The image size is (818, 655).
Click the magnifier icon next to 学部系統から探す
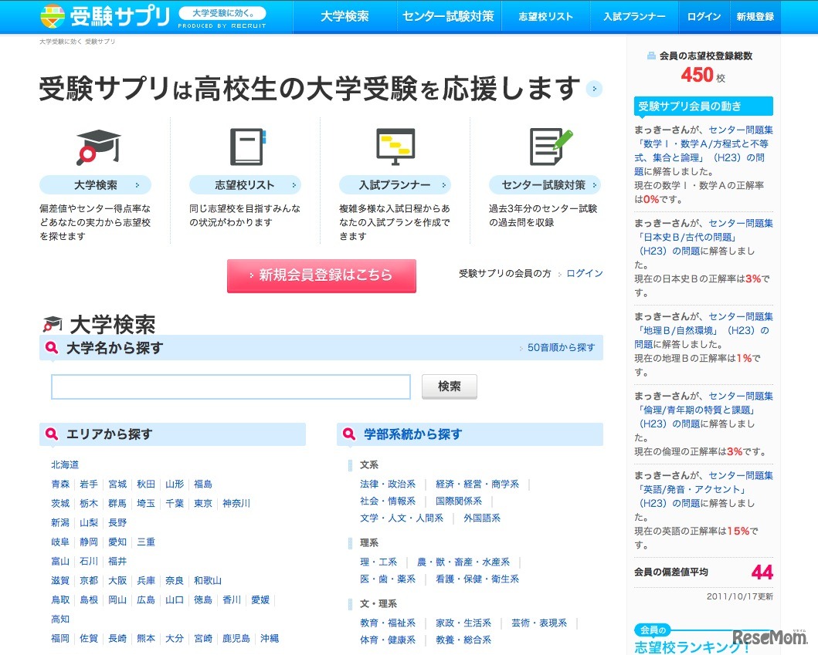point(349,434)
